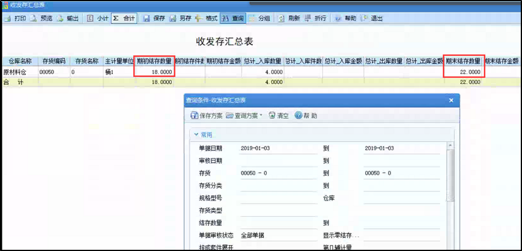Refresh the report with 刷新
Viewport: 522px width, 251px height.
point(289,19)
